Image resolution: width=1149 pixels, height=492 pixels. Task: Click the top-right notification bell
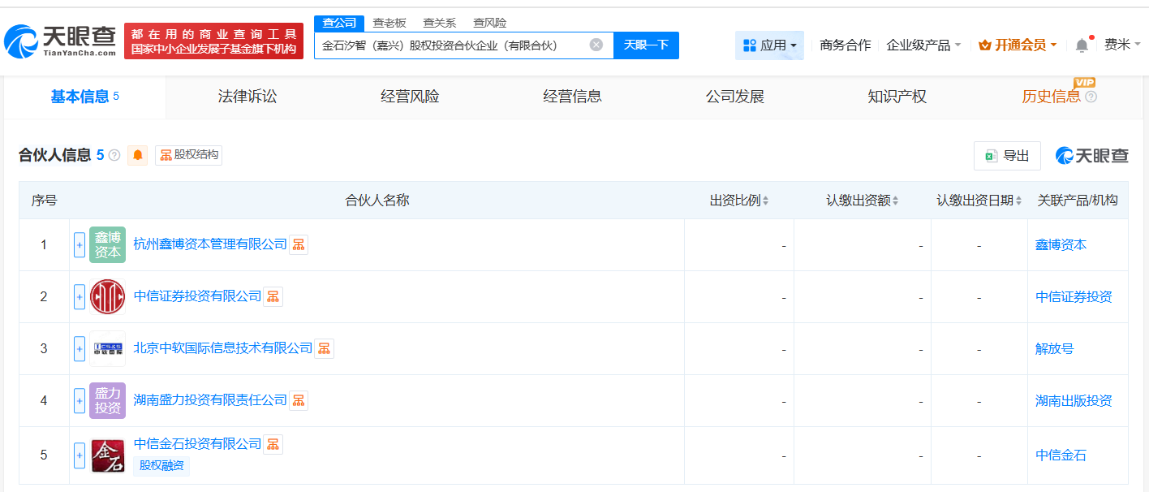(1081, 45)
